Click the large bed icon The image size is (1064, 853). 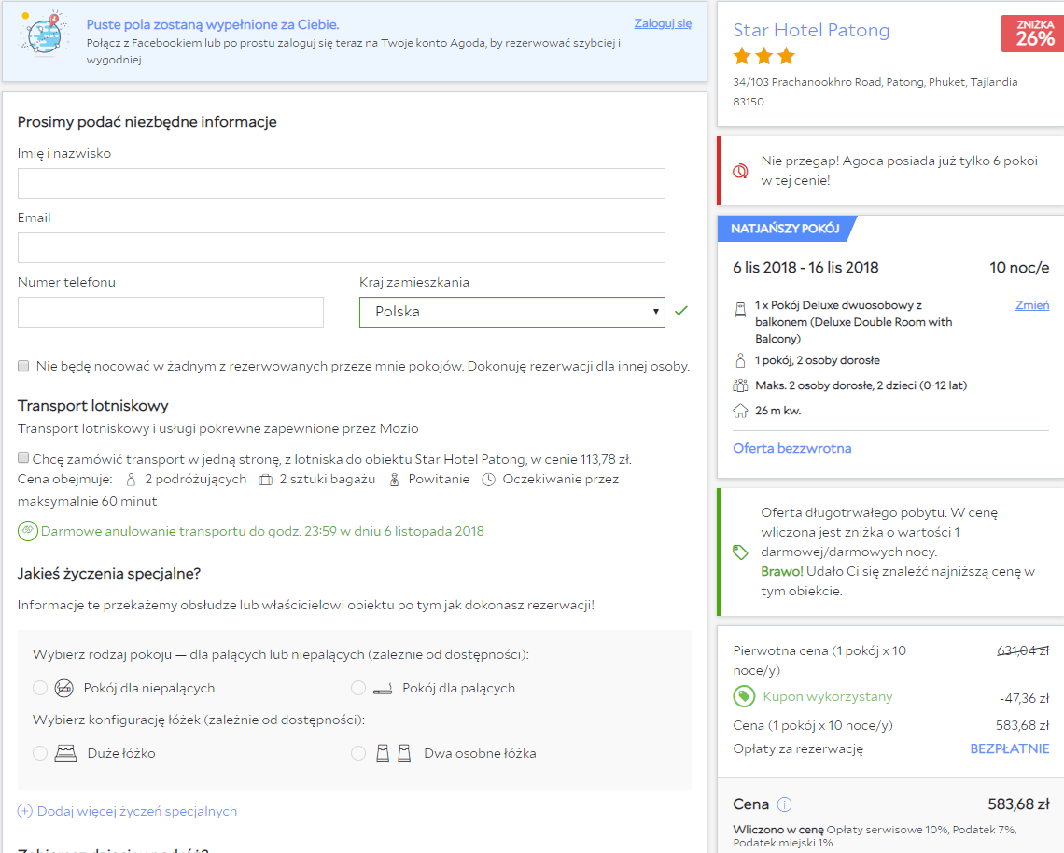click(66, 753)
